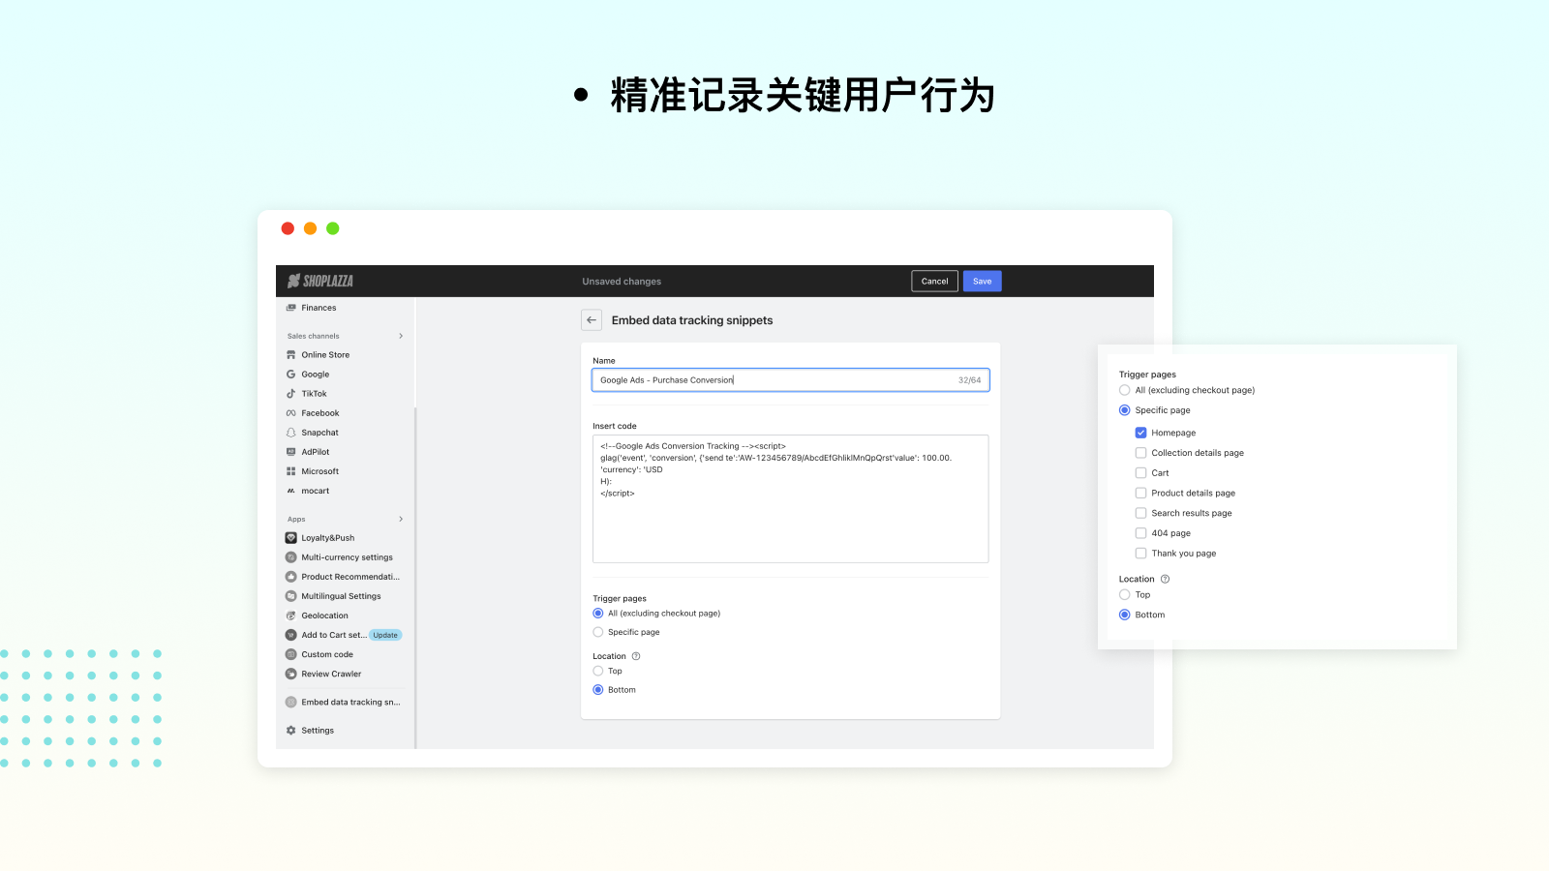Image resolution: width=1549 pixels, height=871 pixels.
Task: Click the Save button
Action: coord(983,282)
